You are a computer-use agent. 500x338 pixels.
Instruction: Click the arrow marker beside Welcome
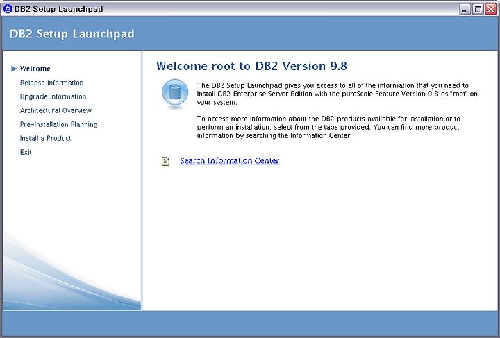tap(13, 69)
